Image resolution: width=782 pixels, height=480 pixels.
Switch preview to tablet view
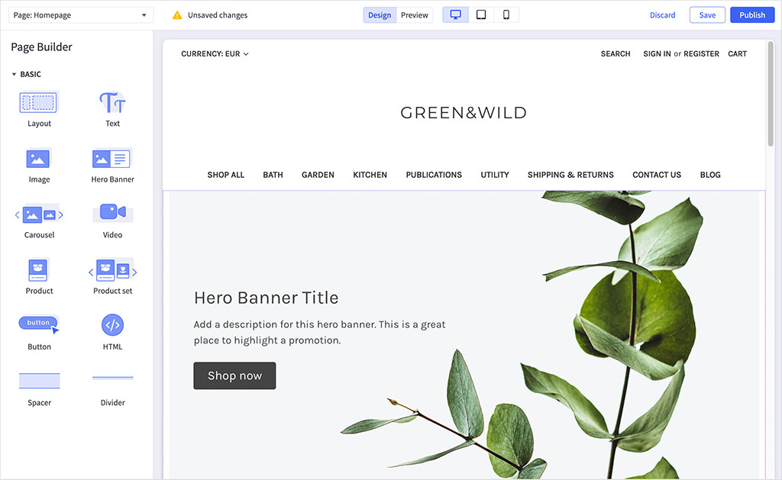click(x=480, y=14)
